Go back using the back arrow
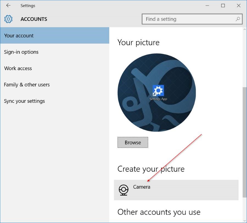 [8, 5]
